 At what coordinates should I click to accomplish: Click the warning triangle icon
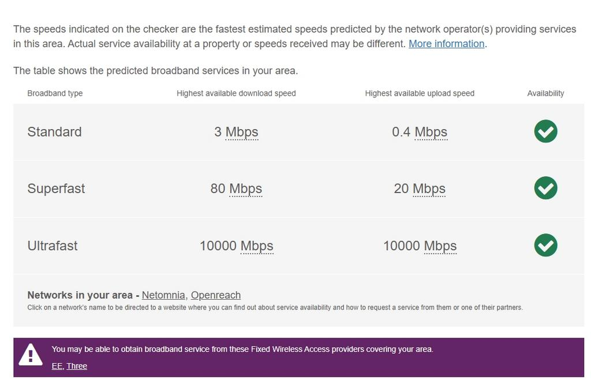point(31,354)
